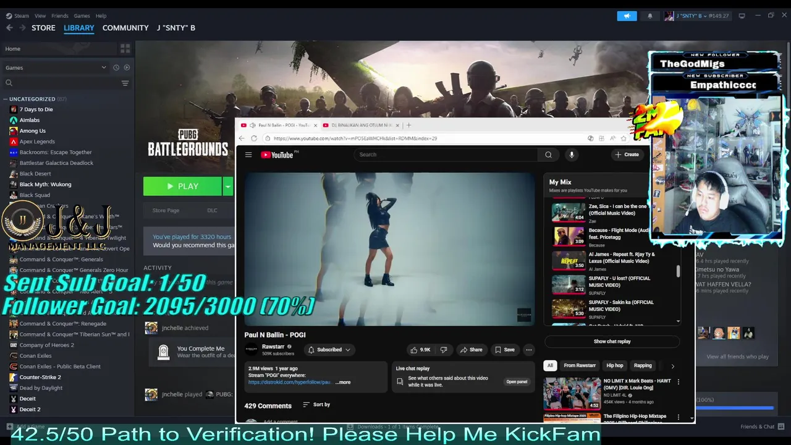Click the YouTube Create button
Screen dimensions: 791x445
pos(627,155)
